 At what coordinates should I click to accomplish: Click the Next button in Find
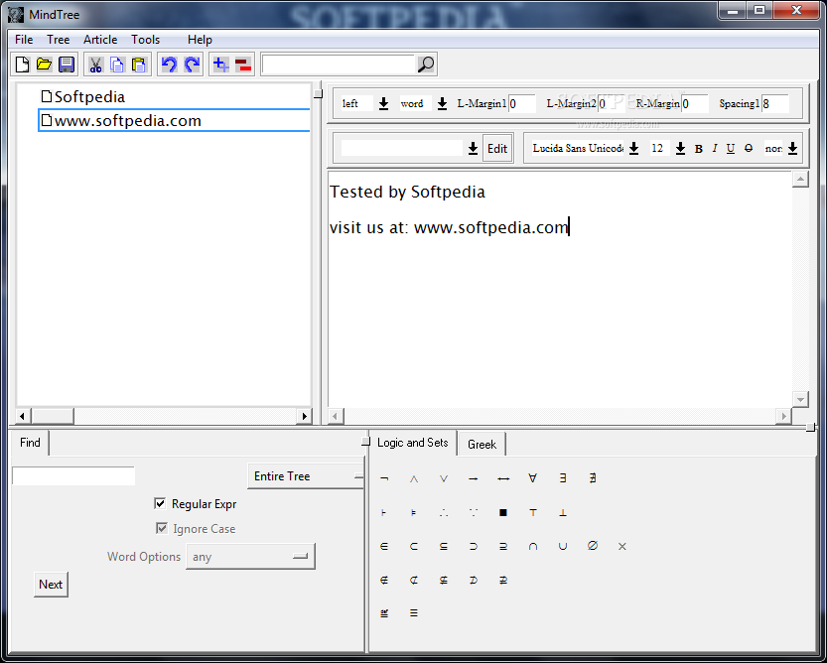click(51, 585)
